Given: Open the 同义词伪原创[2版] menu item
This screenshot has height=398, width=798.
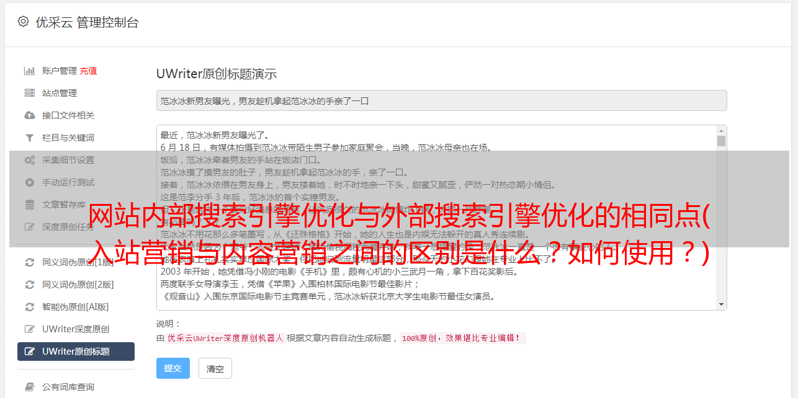Looking at the screenshot, I should click(x=76, y=285).
